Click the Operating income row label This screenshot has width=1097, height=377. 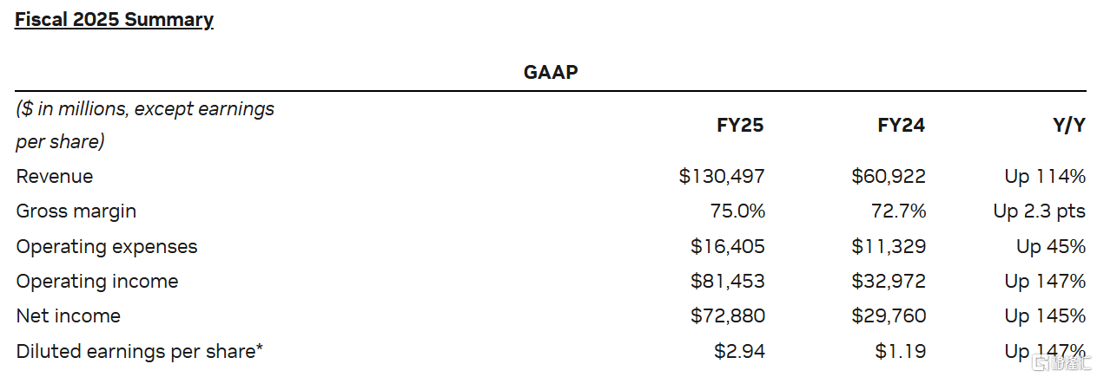pos(97,282)
